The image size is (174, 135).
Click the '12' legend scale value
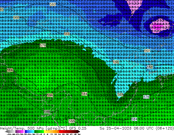point(52,134)
